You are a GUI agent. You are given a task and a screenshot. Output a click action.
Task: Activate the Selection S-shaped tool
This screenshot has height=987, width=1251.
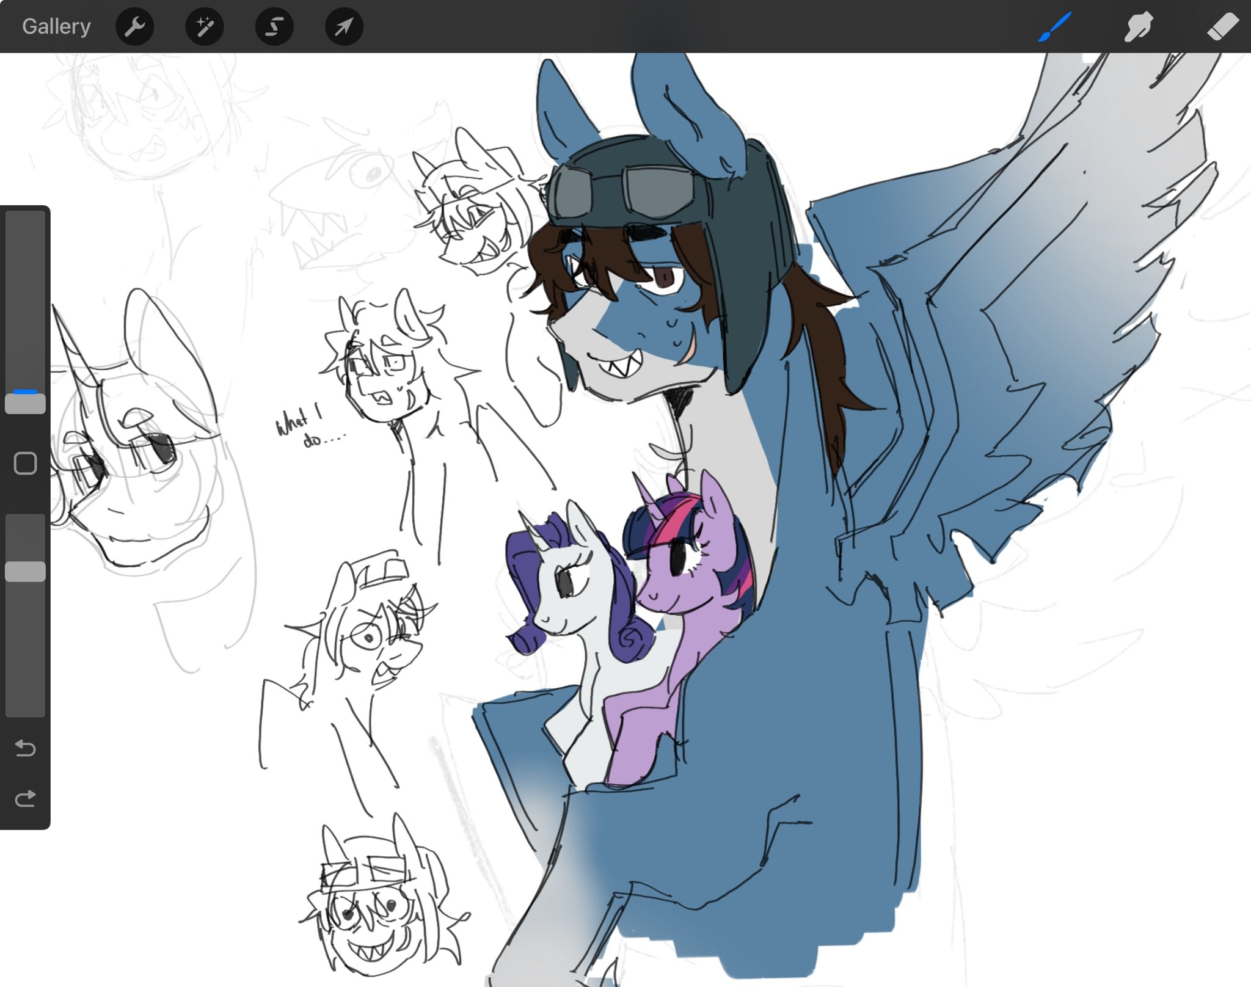[274, 27]
